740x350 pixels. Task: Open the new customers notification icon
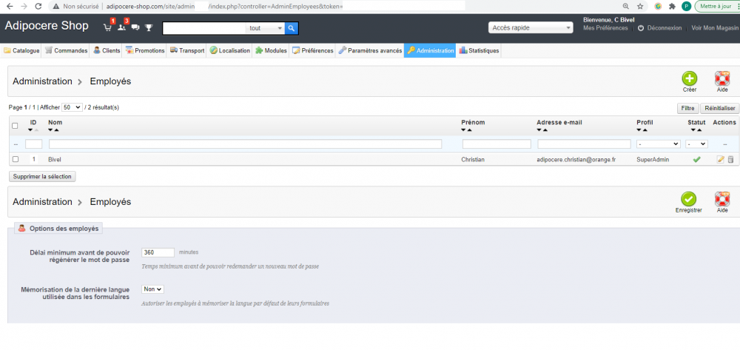[x=122, y=27]
